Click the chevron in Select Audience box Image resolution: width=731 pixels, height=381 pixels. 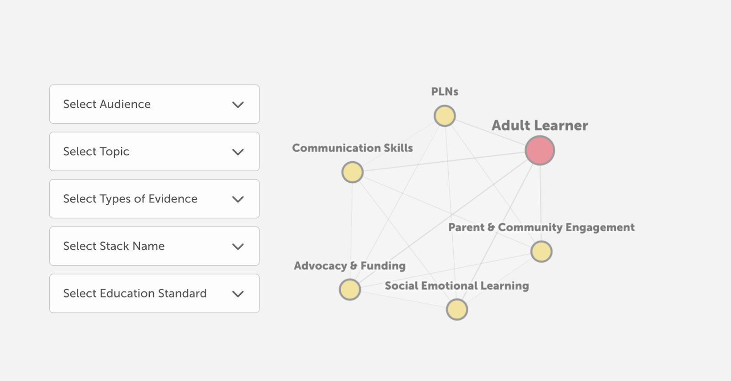pyautogui.click(x=238, y=105)
